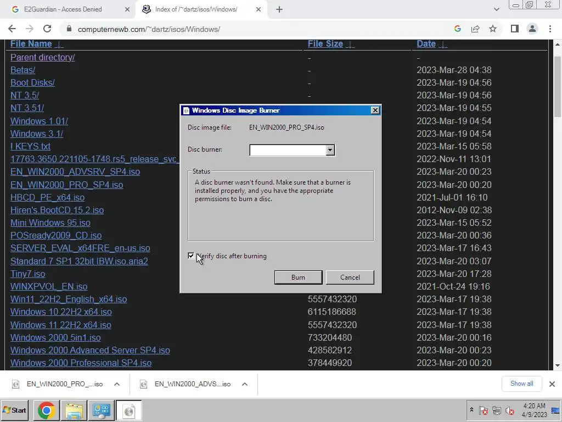
Task: Expand EN_WIN2000_PRO download options chevron
Action: [x=117, y=384]
